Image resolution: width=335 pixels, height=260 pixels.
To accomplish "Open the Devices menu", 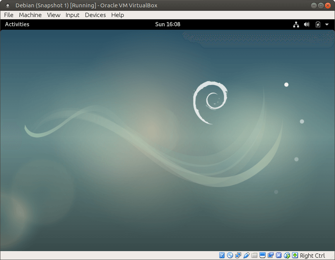I will [95, 15].
